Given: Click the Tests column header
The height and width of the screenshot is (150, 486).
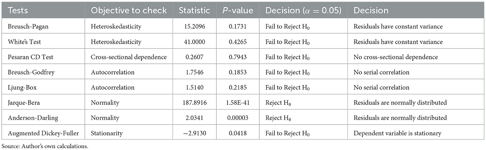Looking at the screenshot, I should [x=16, y=11].
